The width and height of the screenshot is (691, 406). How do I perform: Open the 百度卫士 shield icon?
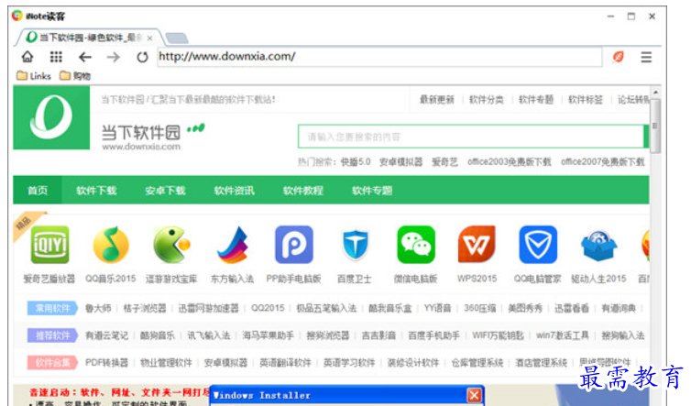[x=355, y=244]
